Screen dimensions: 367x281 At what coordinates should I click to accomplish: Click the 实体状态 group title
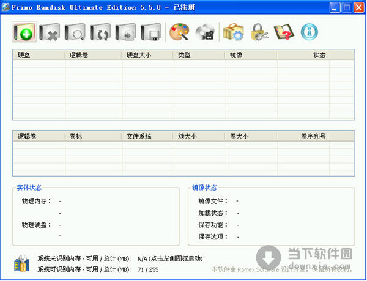pyautogui.click(x=29, y=188)
